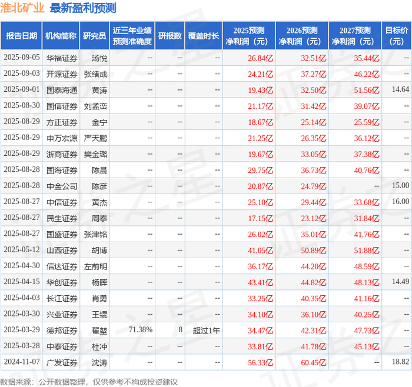Click the 46.22亿 forecast value
This screenshot has width=412, height=387.
click(x=367, y=74)
